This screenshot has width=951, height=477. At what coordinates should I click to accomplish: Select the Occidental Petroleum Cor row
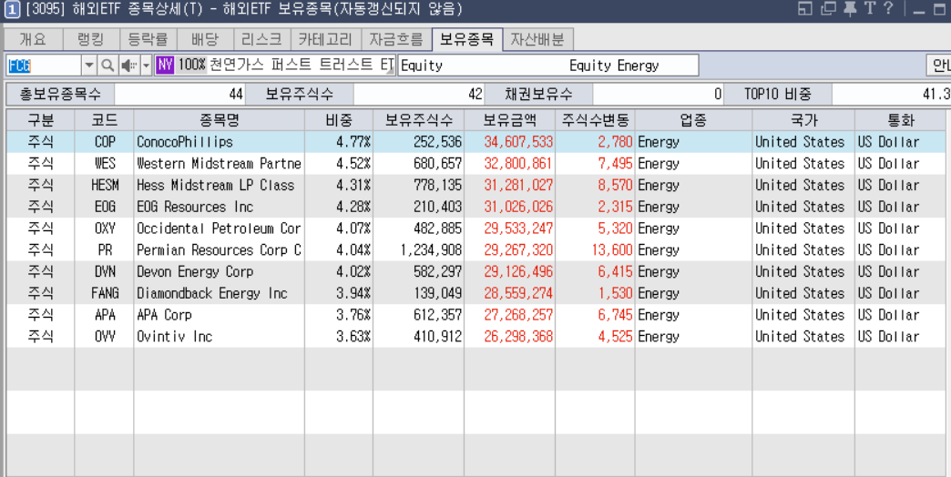pyautogui.click(x=475, y=228)
